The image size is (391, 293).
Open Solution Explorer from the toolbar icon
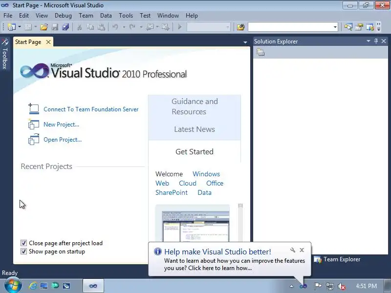click(348, 27)
